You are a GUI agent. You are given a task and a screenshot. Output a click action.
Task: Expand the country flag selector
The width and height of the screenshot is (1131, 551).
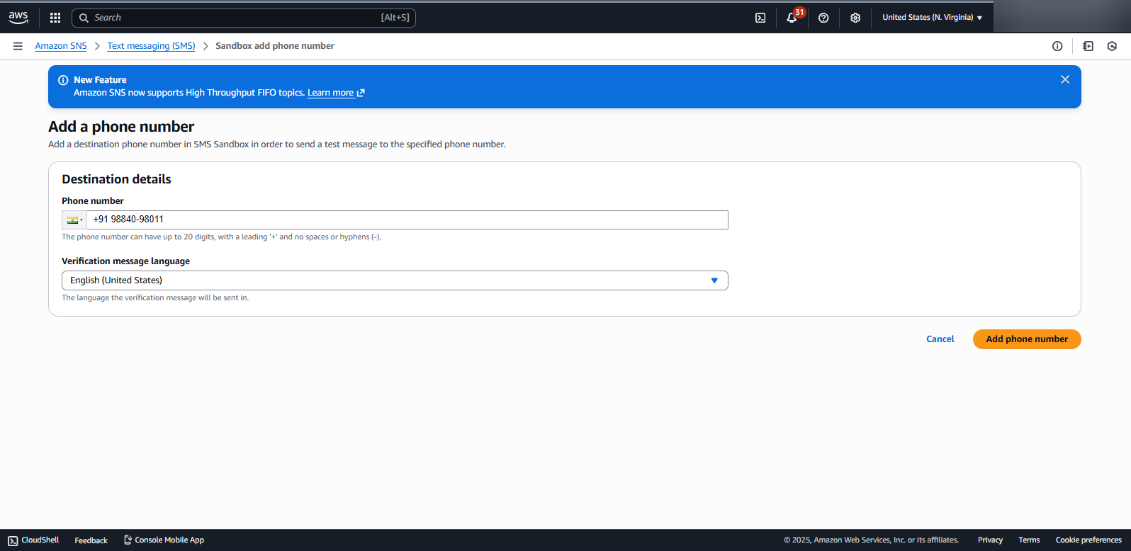tap(74, 220)
